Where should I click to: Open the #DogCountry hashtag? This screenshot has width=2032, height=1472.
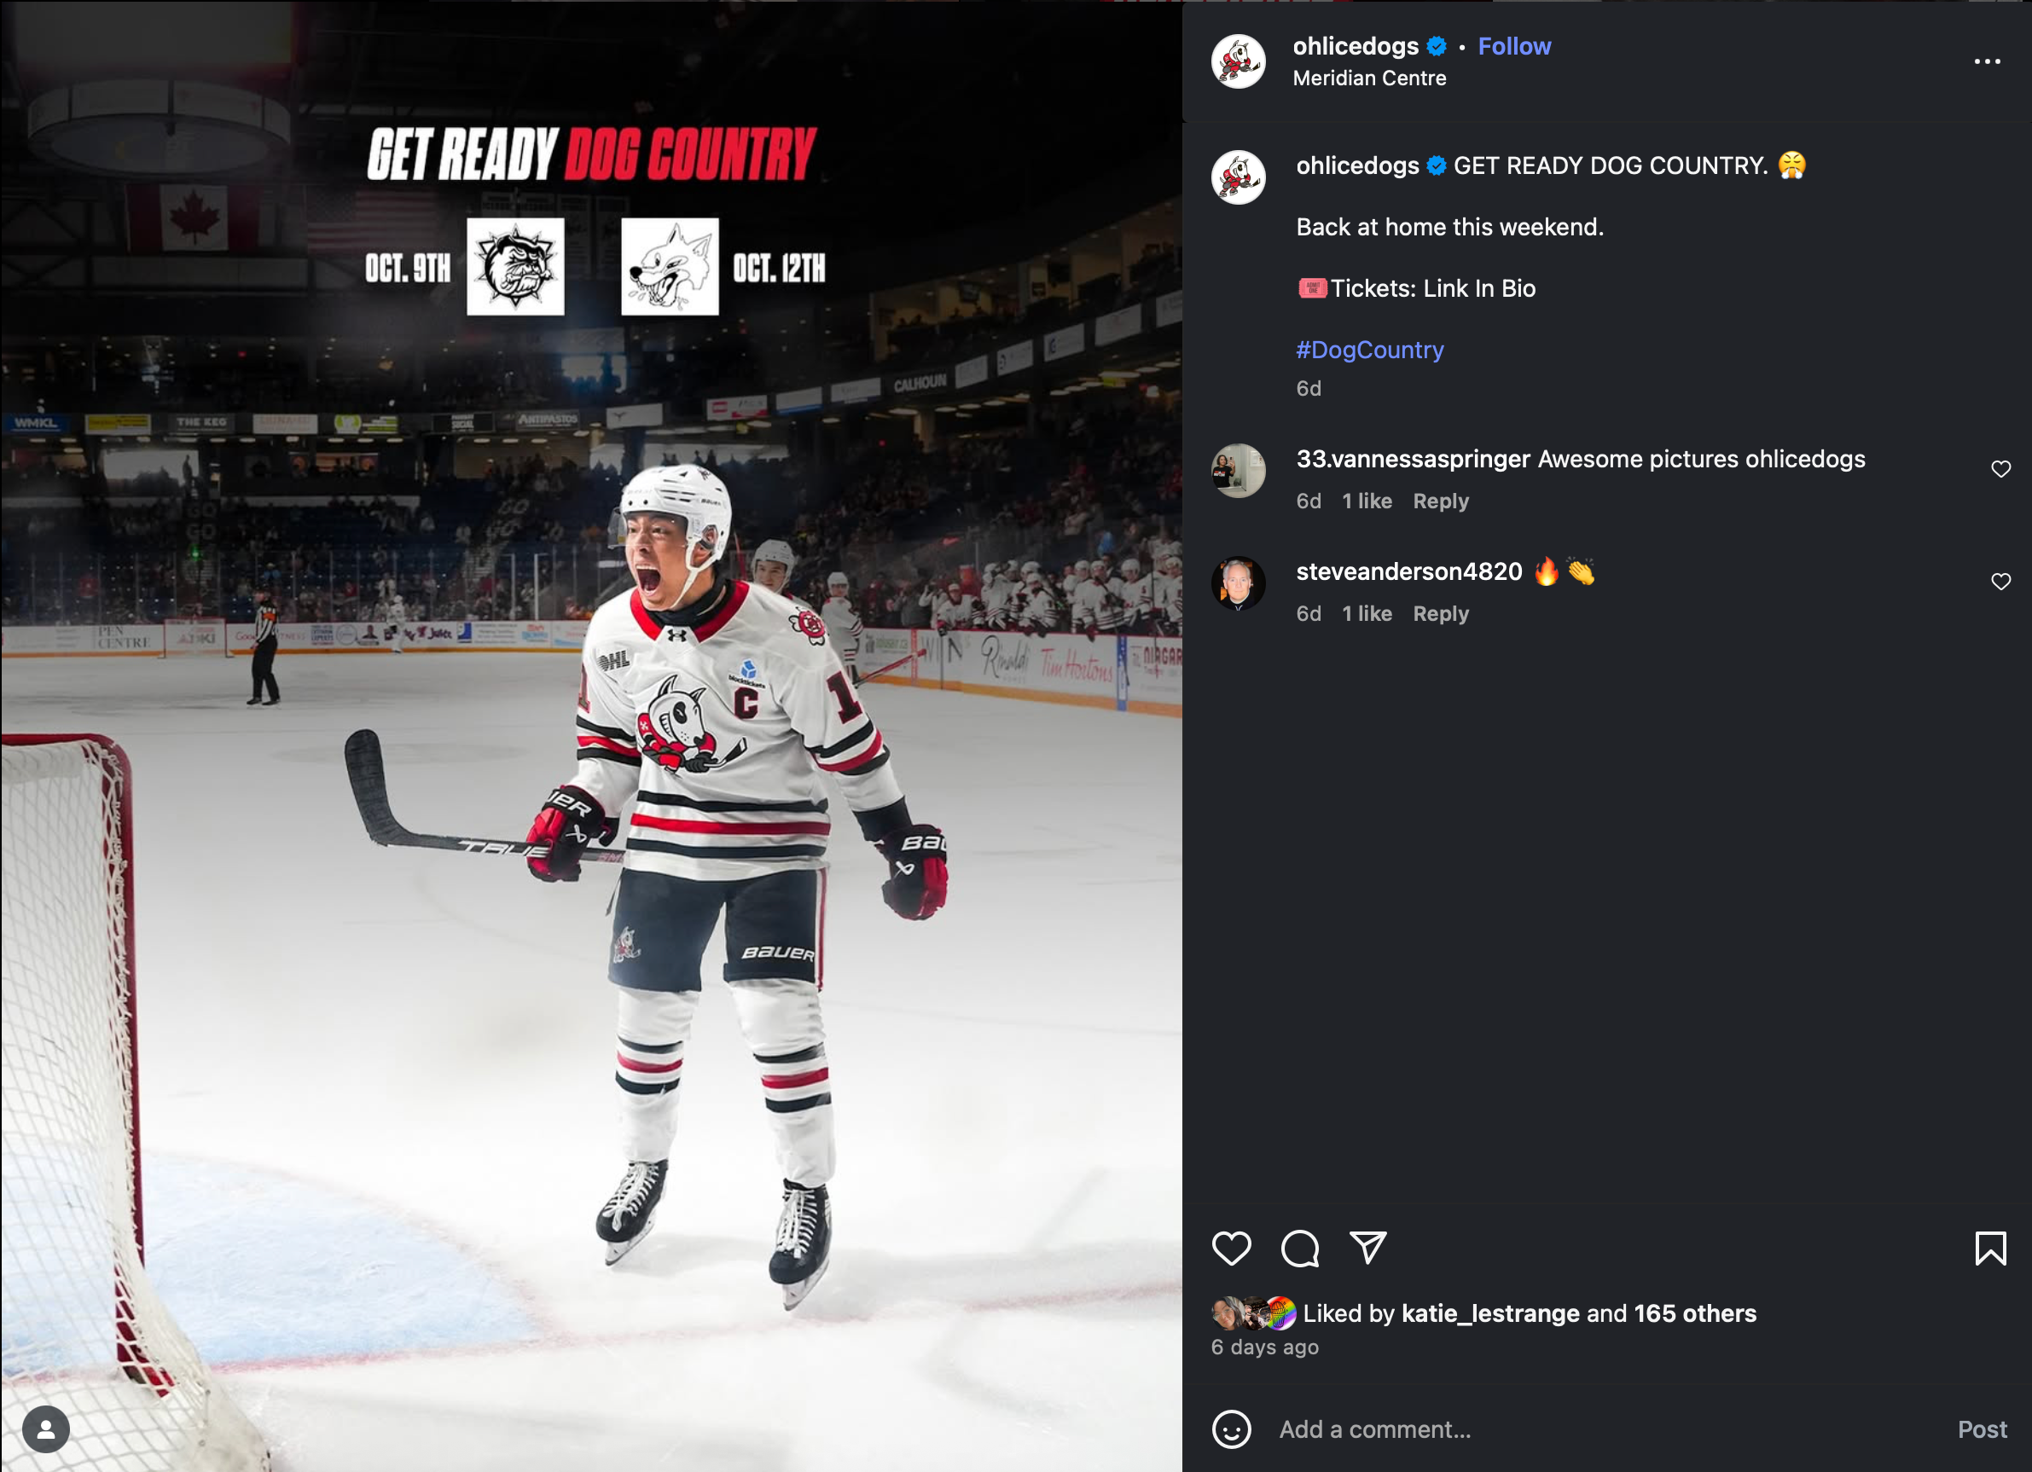click(1370, 350)
